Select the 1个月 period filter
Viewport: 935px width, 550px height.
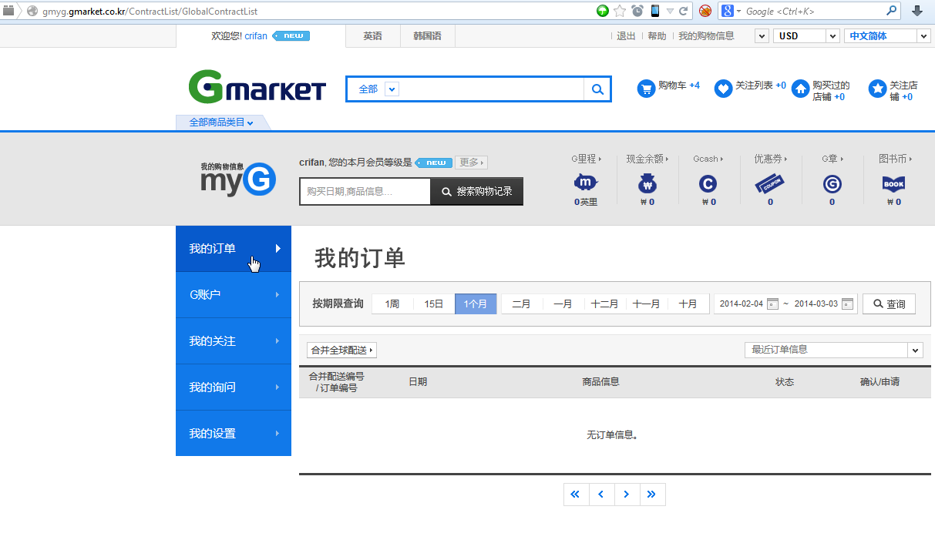coord(476,304)
